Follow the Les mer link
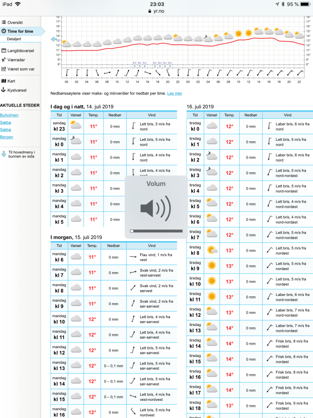 (x=174, y=94)
